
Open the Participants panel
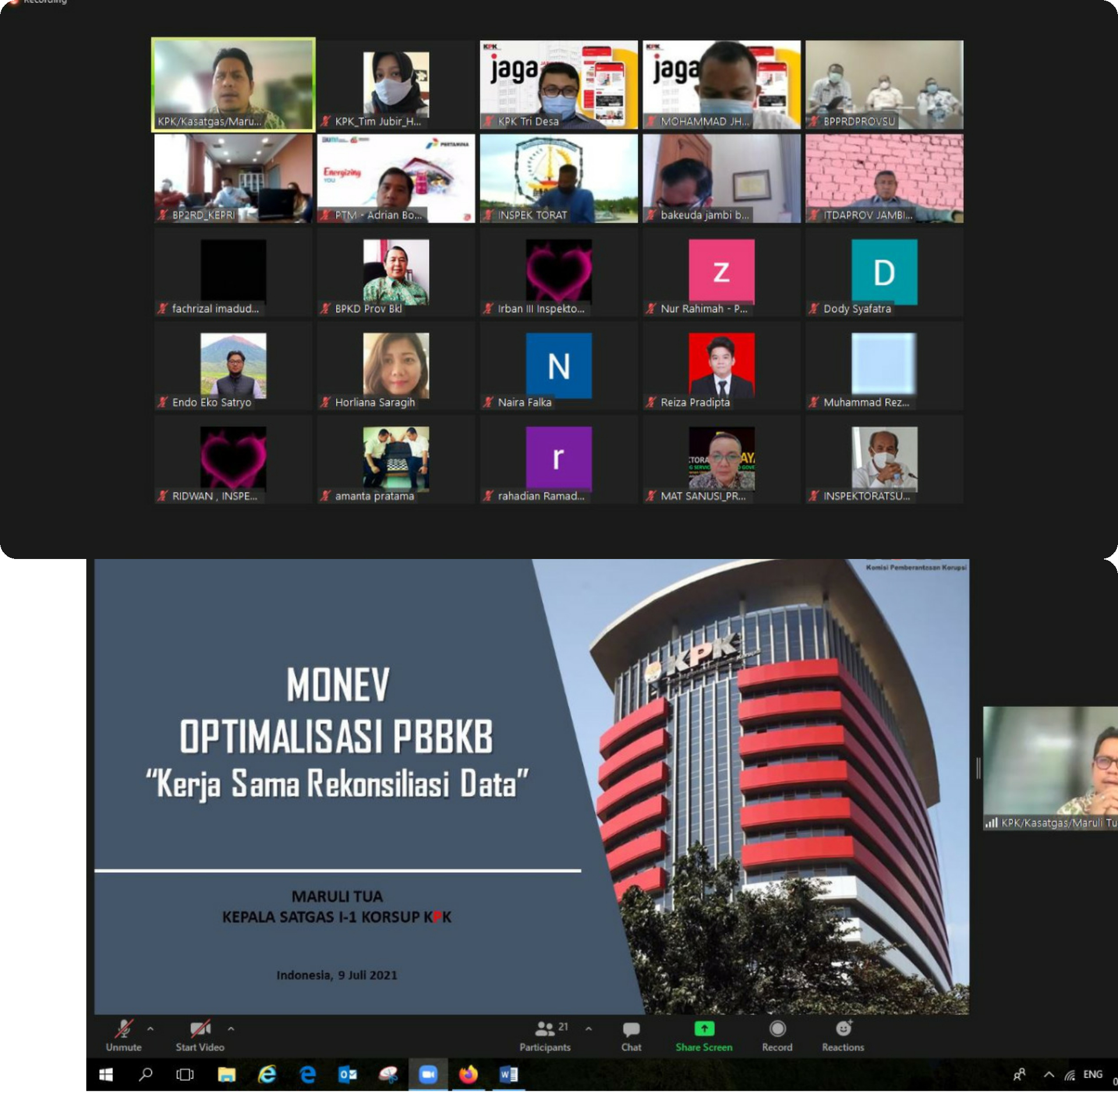(x=545, y=1036)
